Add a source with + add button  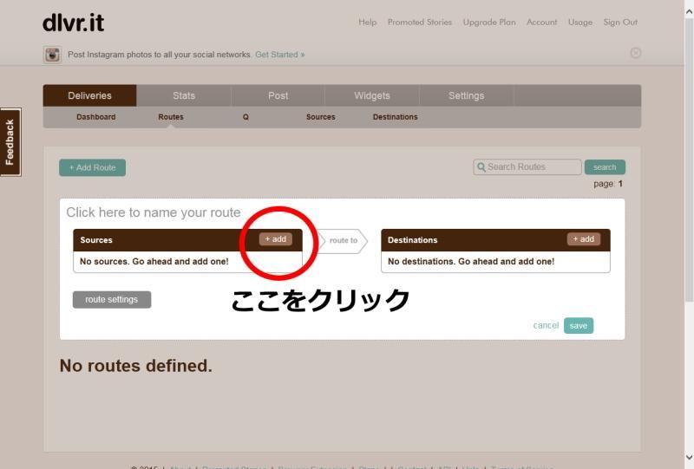[x=275, y=239]
